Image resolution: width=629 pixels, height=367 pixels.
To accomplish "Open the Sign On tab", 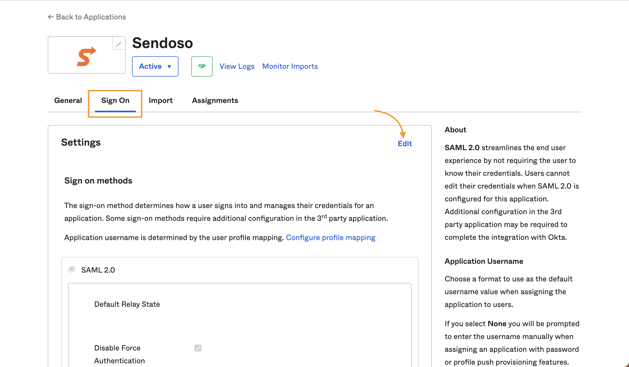I will pyautogui.click(x=115, y=101).
